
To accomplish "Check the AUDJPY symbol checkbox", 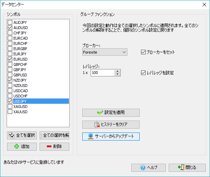I will point(10,22).
